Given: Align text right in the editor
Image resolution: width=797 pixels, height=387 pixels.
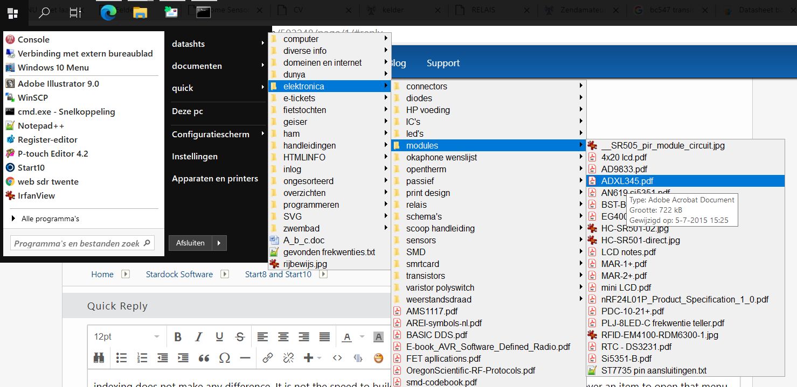Looking at the screenshot, I should coord(304,337).
